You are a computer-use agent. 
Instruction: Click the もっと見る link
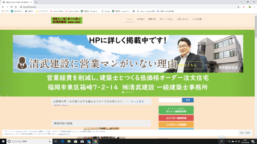click(x=137, y=101)
